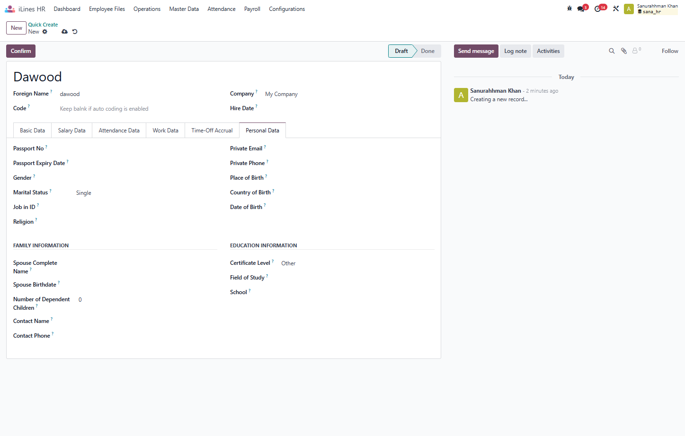Attach files using the paperclip icon

(624, 51)
